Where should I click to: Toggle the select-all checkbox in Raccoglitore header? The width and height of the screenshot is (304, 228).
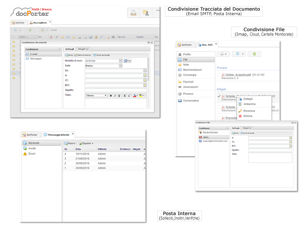[x=13, y=37]
